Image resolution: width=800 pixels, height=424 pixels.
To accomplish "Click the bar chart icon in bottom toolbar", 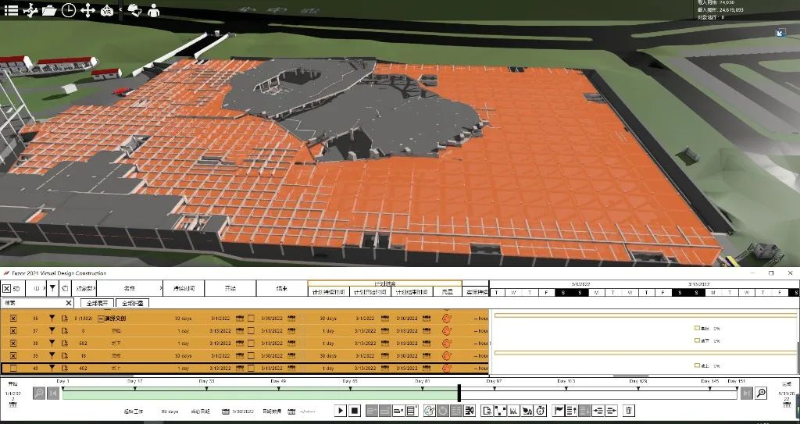I will tap(514, 411).
